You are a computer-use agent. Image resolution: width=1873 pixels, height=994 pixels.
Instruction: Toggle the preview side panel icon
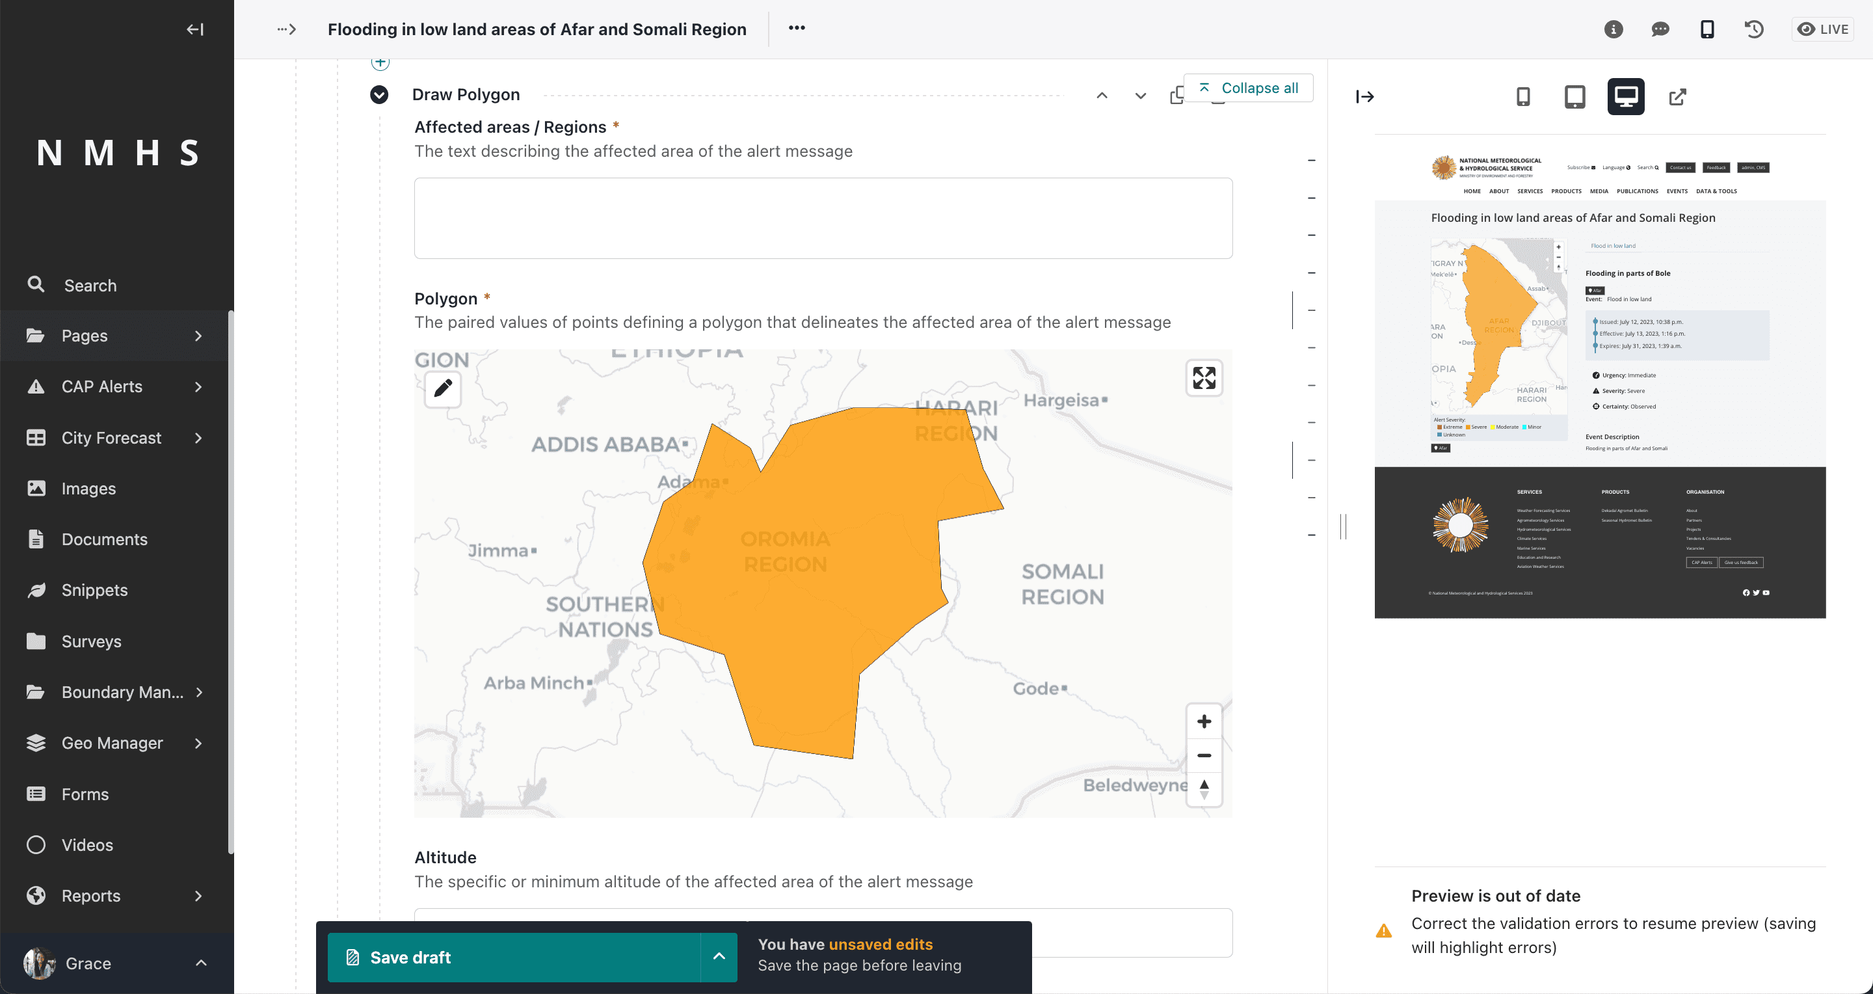(x=1365, y=97)
